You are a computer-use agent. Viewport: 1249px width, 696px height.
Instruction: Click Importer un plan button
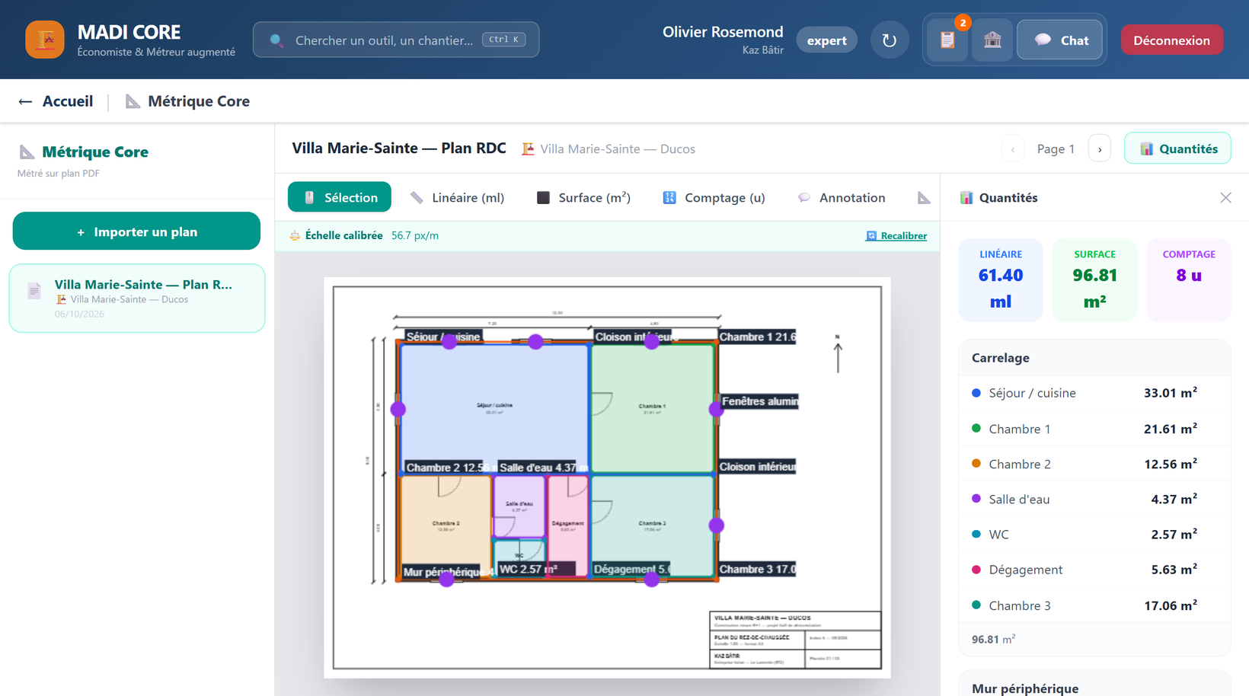pyautogui.click(x=136, y=231)
